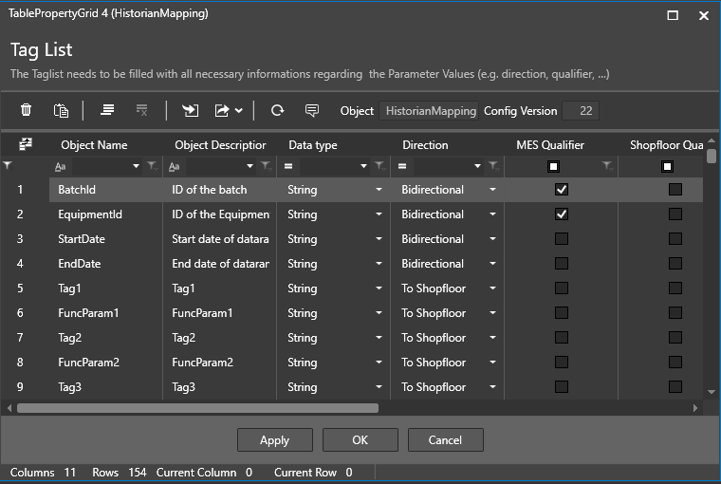Click the column chooser icon in grid header

pos(26,144)
